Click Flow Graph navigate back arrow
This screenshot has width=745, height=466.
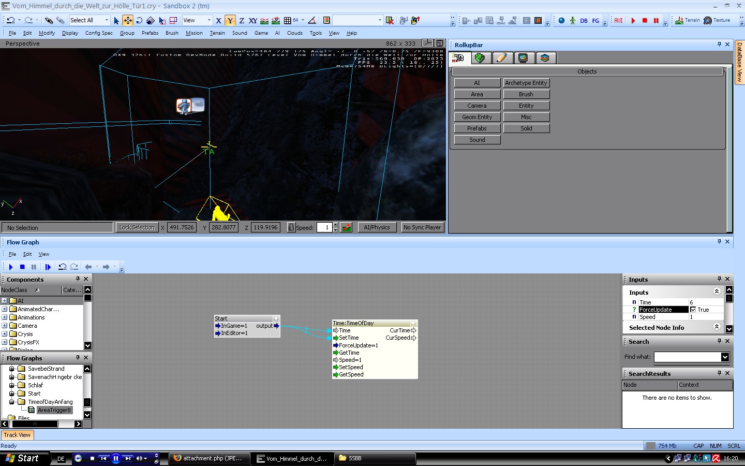tap(88, 267)
